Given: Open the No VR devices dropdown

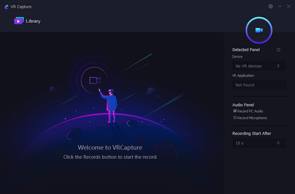Looking at the screenshot, I should [259, 66].
